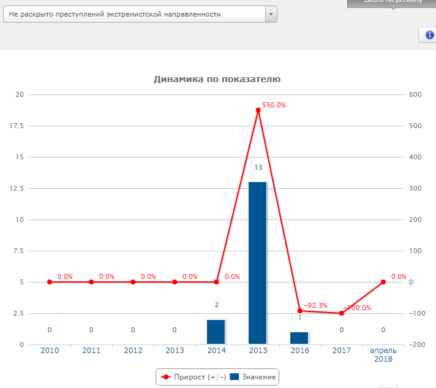Click the 2014 red line data point

(x=216, y=282)
